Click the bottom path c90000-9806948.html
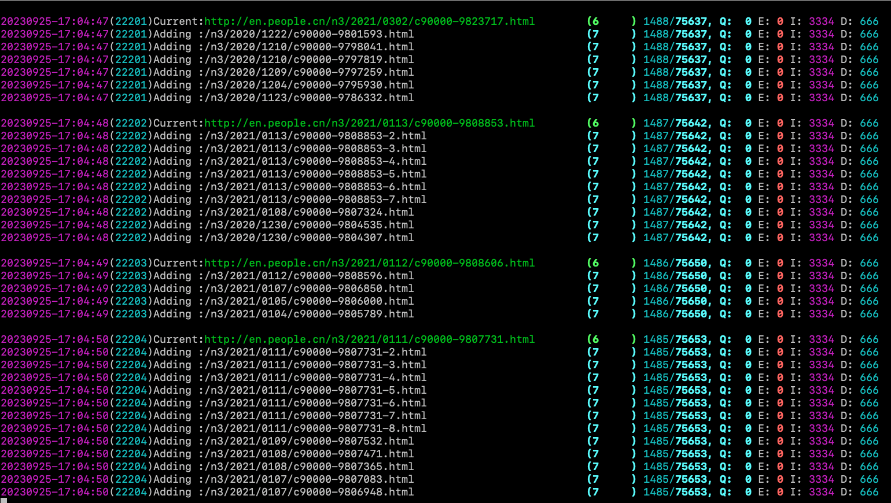The width and height of the screenshot is (891, 503). click(x=283, y=491)
